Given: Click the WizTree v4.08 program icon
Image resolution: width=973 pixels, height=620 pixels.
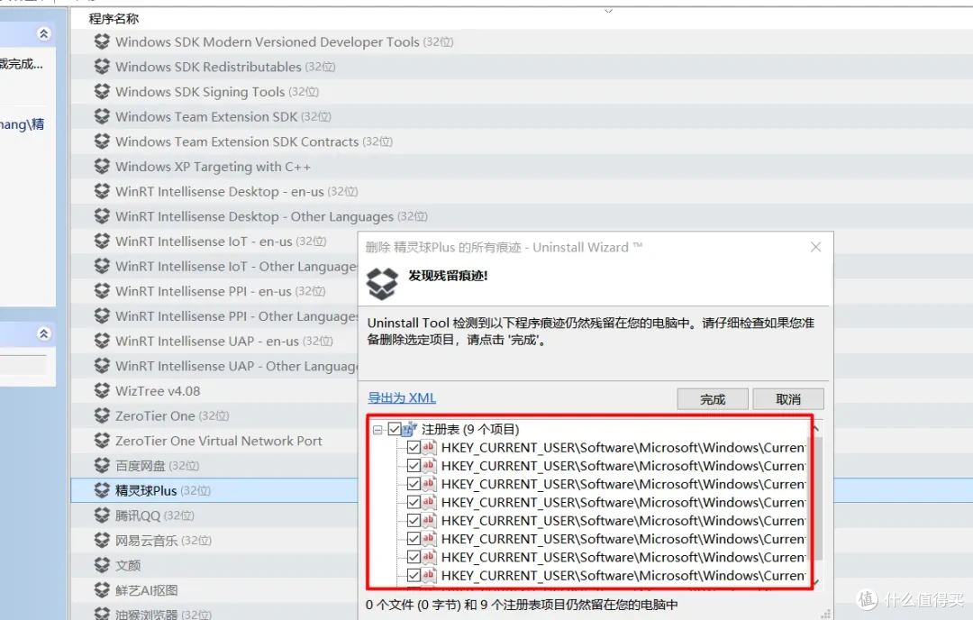Looking at the screenshot, I should click(103, 390).
